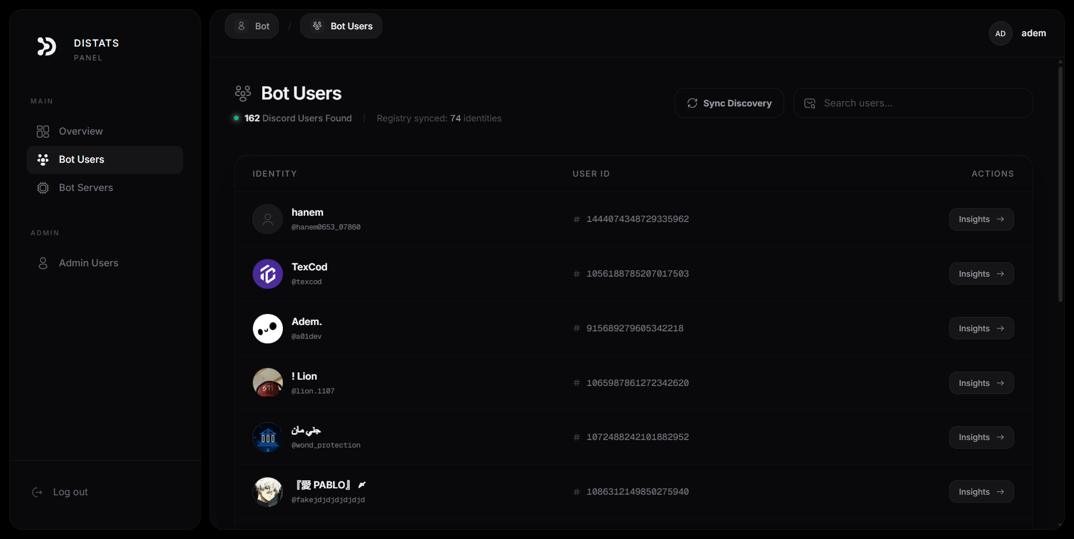Open Insights for TexCod
1074x539 pixels.
tap(980, 273)
